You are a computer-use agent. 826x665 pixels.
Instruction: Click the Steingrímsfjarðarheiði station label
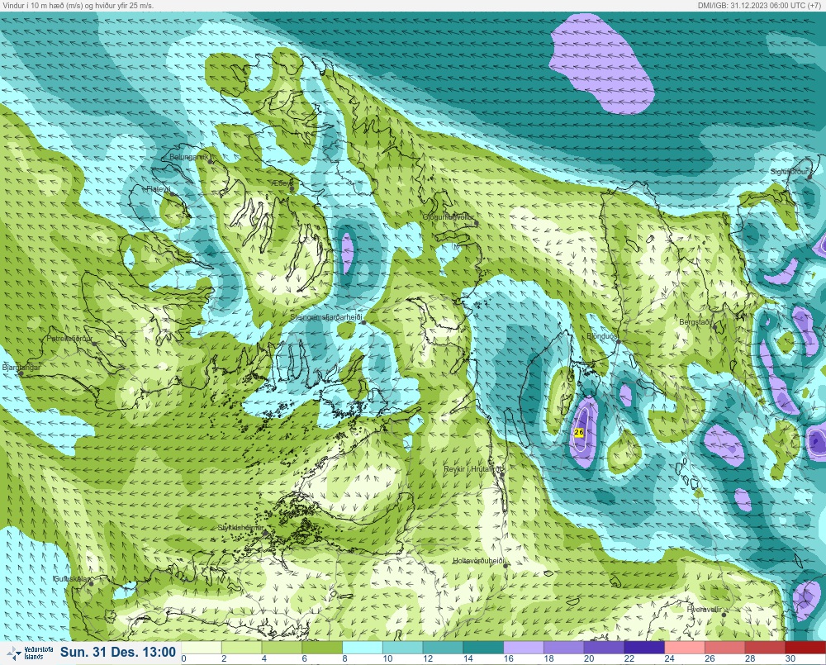[326, 317]
